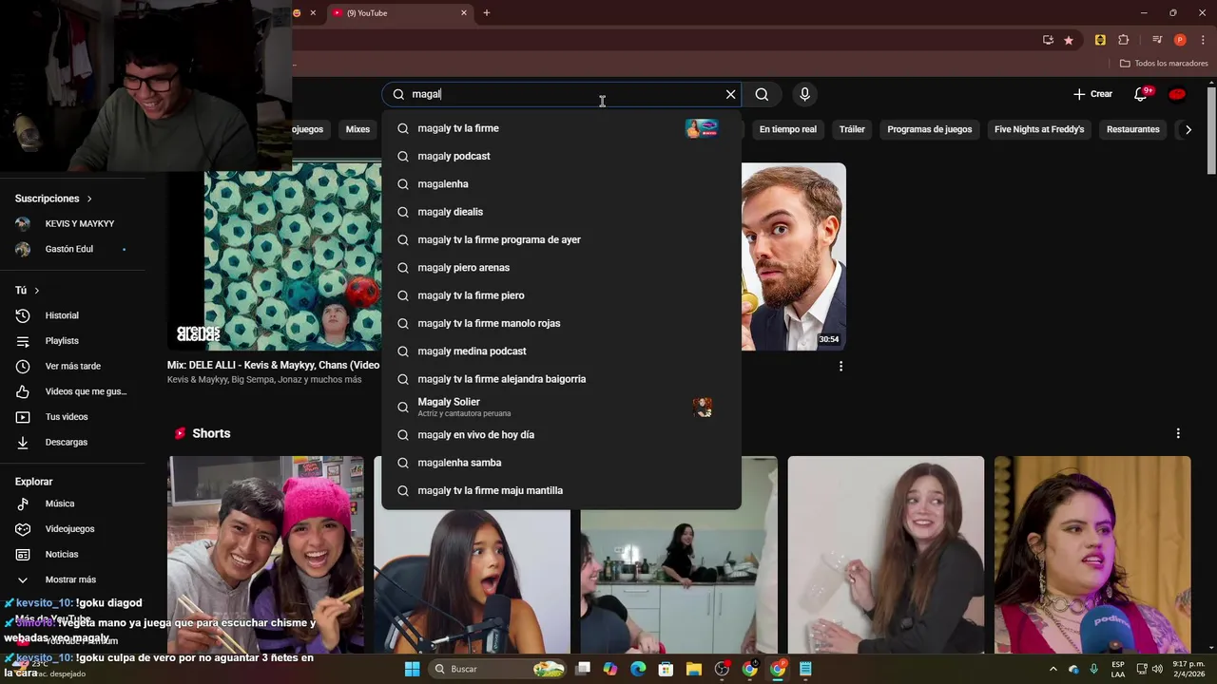Click the install app icon in the address bar
This screenshot has height=684, width=1217.
click(x=1048, y=40)
